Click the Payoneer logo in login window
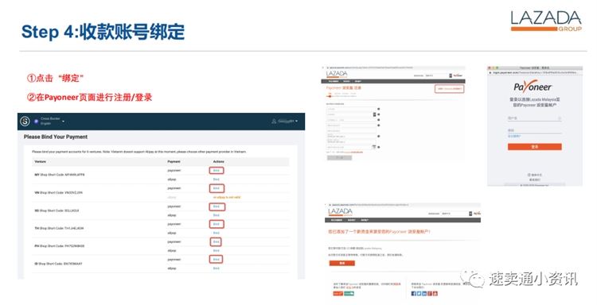 click(x=533, y=87)
